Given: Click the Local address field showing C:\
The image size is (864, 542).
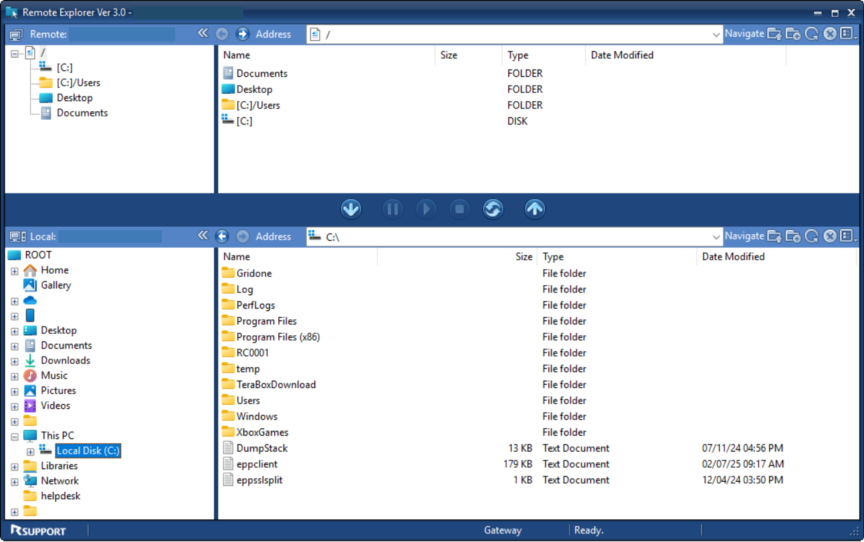Looking at the screenshot, I should [x=514, y=237].
